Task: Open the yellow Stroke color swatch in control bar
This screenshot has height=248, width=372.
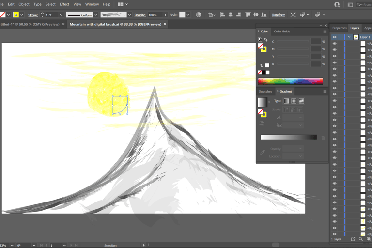Action: tap(16, 15)
